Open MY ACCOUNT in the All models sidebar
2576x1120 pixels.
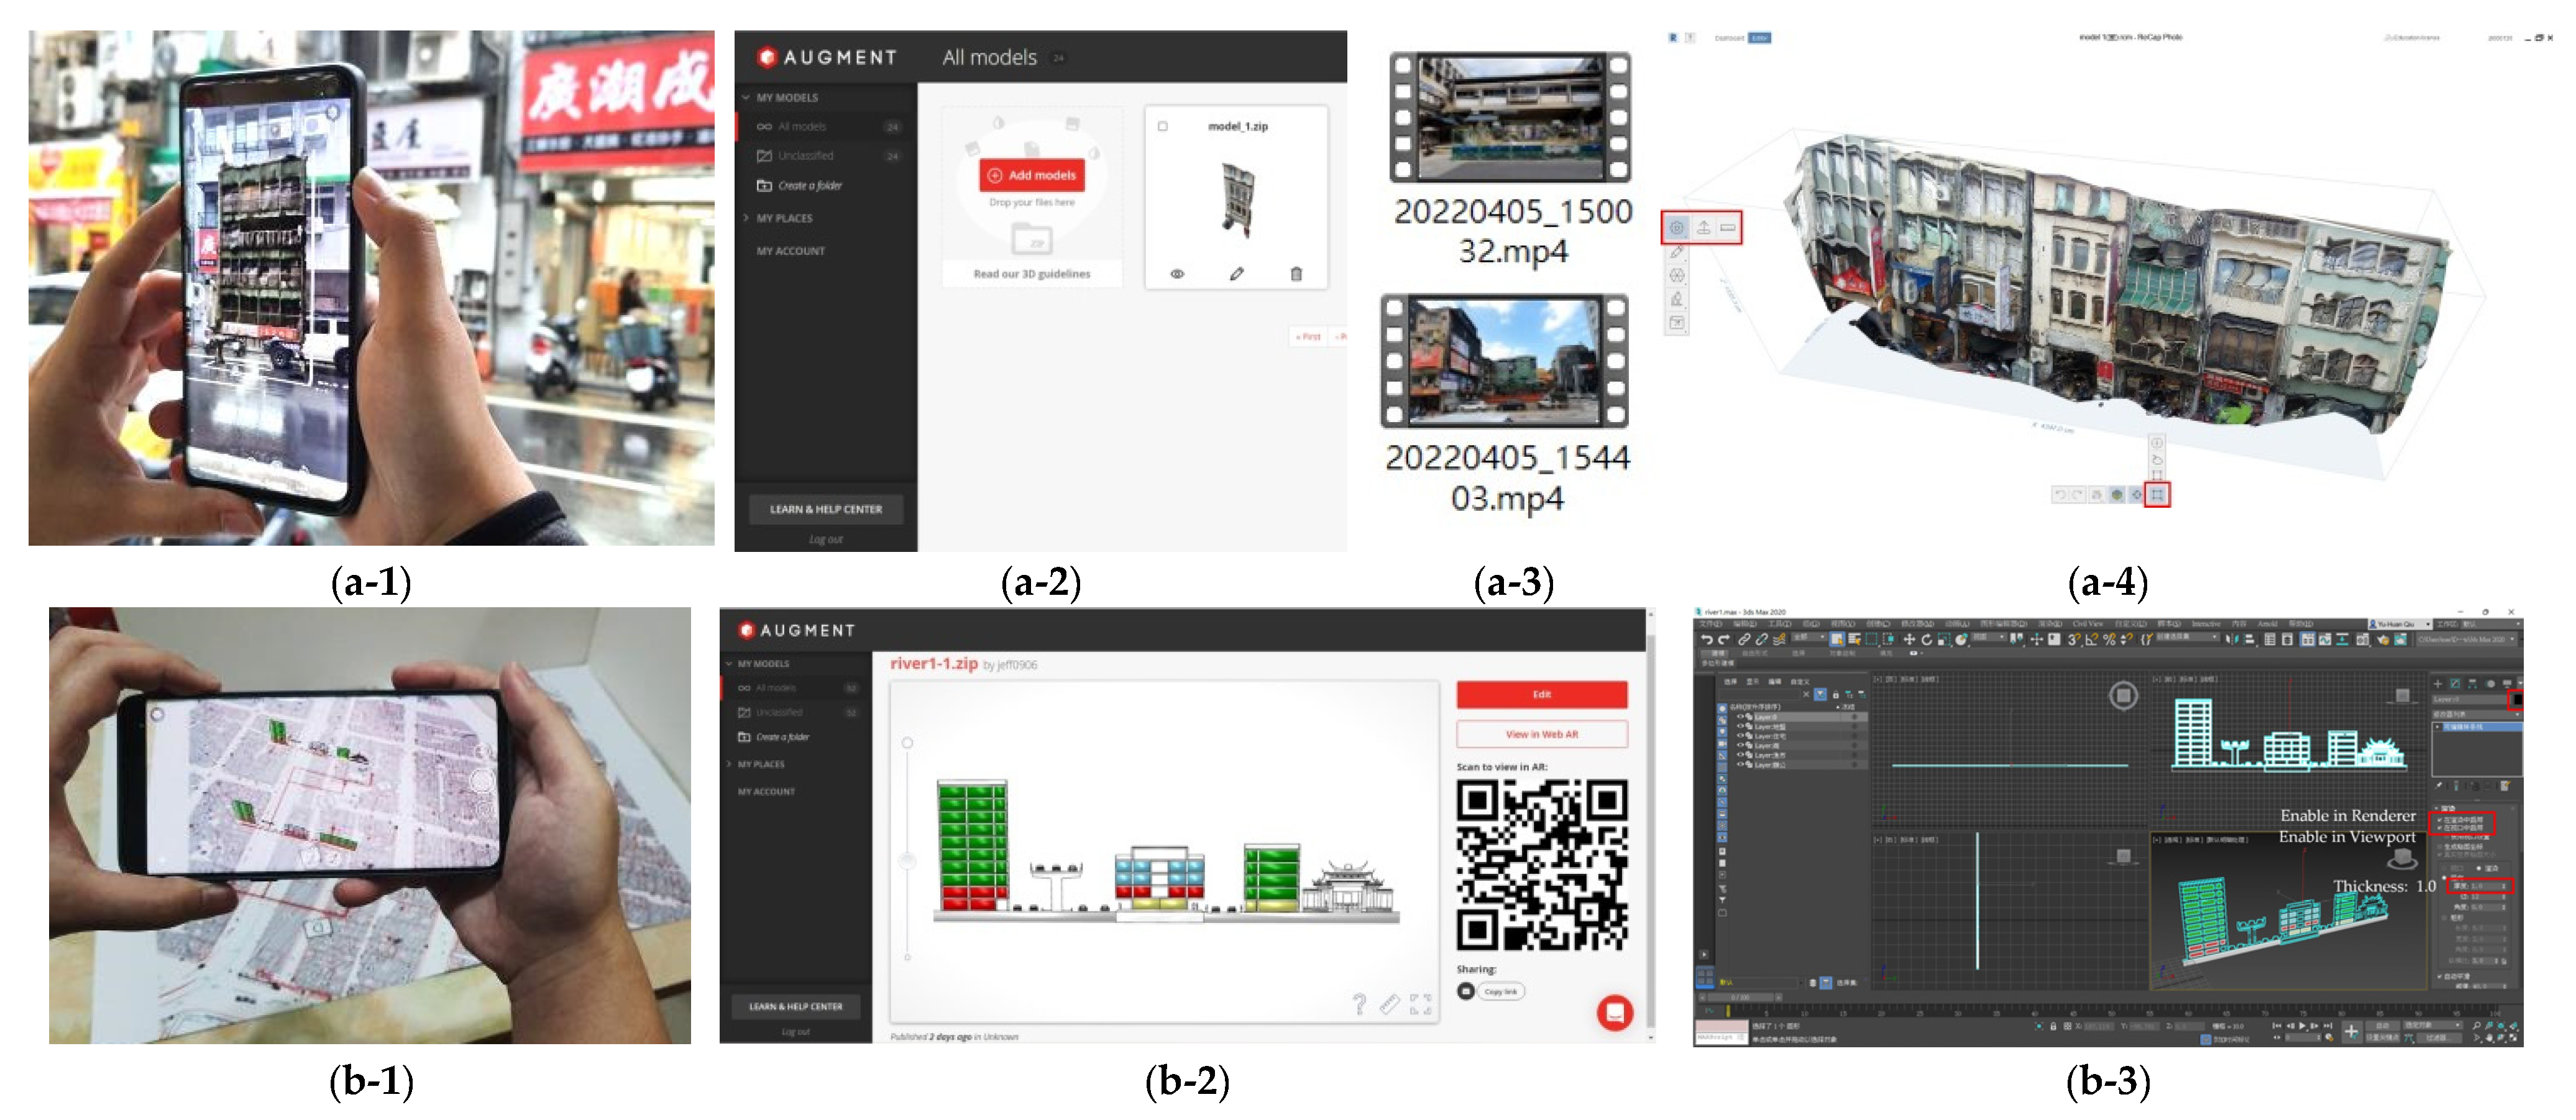pos(790,251)
